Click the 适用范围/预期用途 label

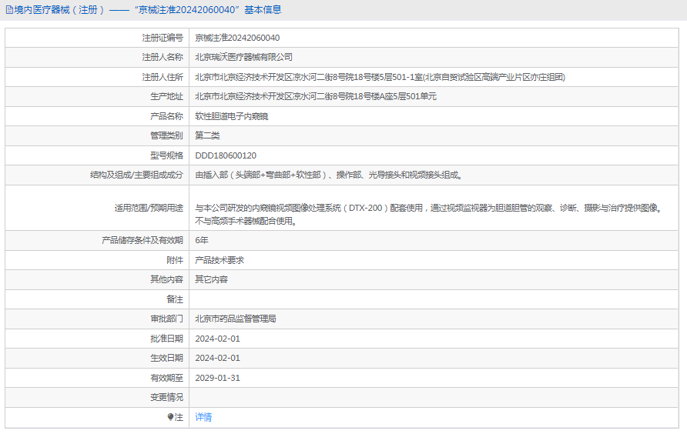tap(149, 208)
